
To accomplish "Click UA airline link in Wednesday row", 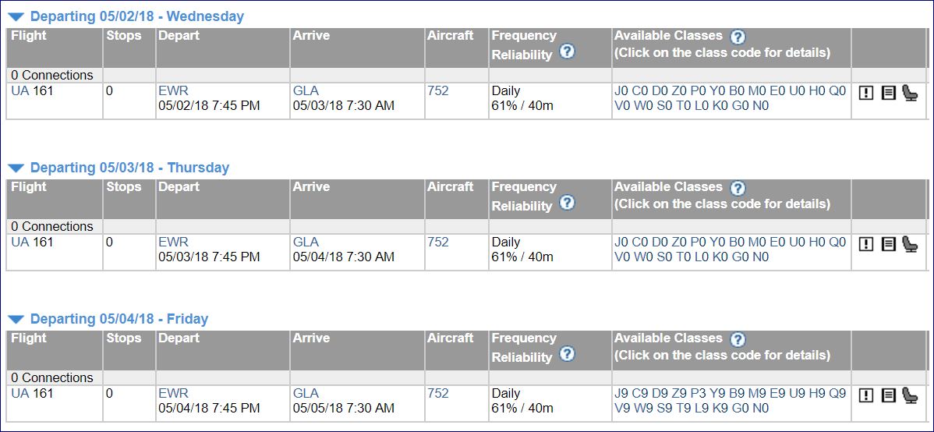I will (19, 90).
